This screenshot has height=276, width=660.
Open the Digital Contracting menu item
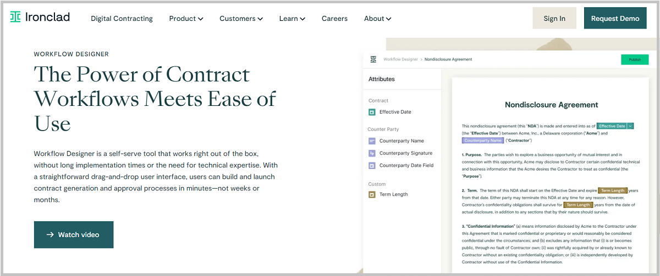coord(122,18)
